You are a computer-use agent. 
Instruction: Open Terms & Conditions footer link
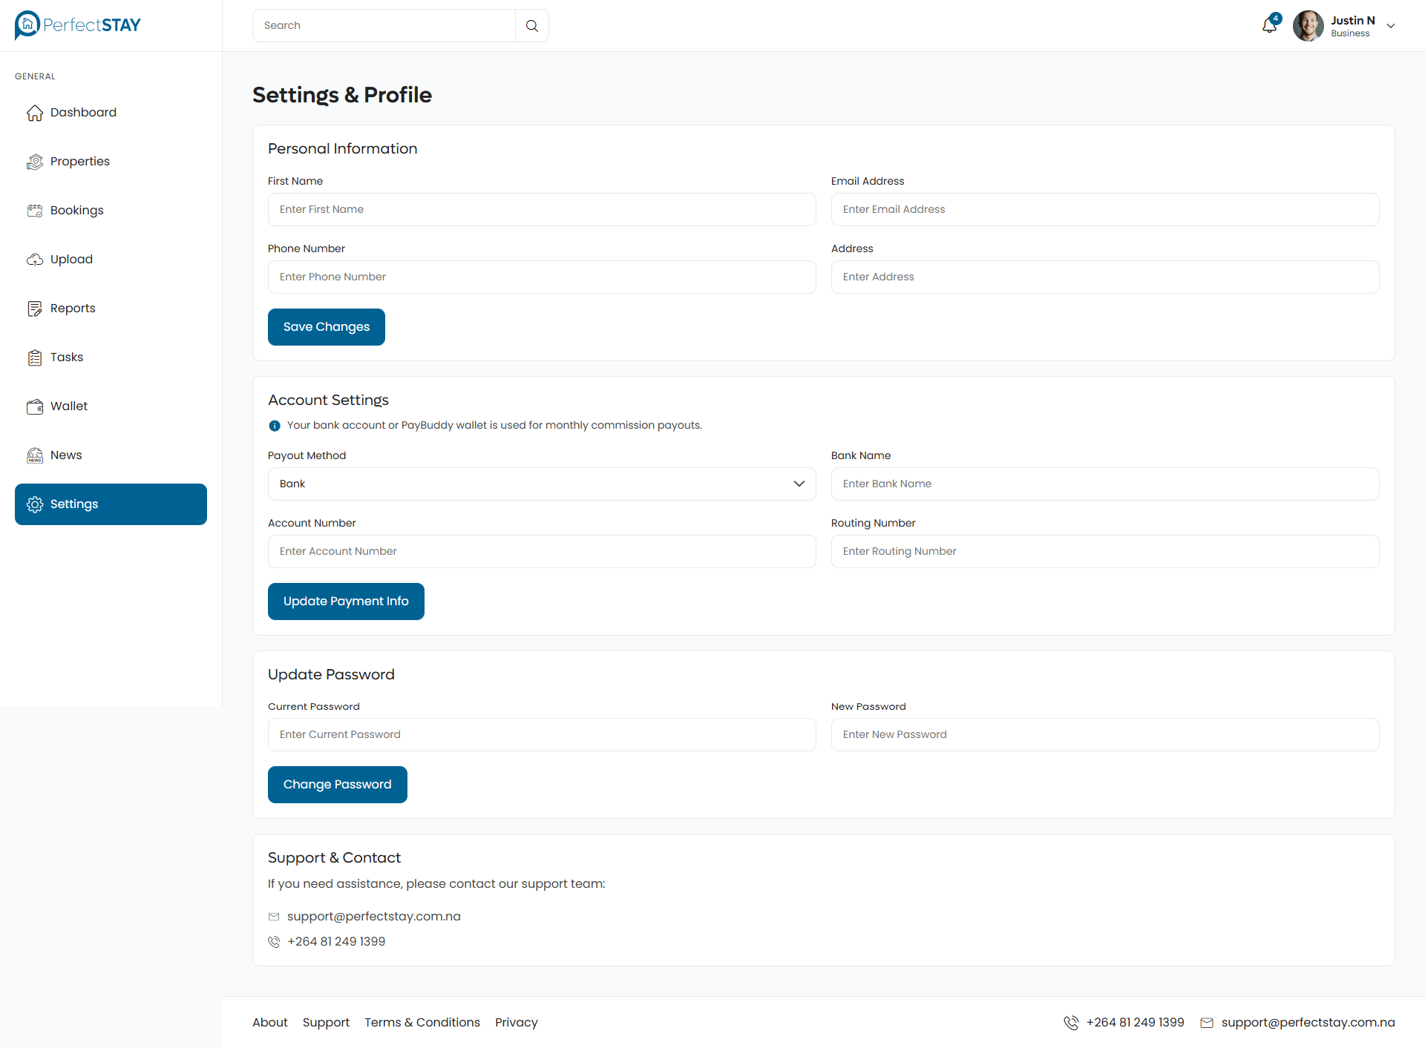click(x=422, y=1022)
